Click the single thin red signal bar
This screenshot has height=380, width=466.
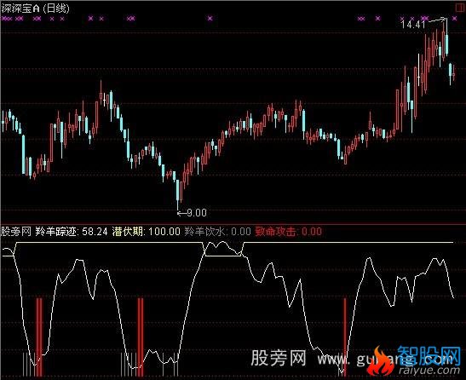pos(345,337)
